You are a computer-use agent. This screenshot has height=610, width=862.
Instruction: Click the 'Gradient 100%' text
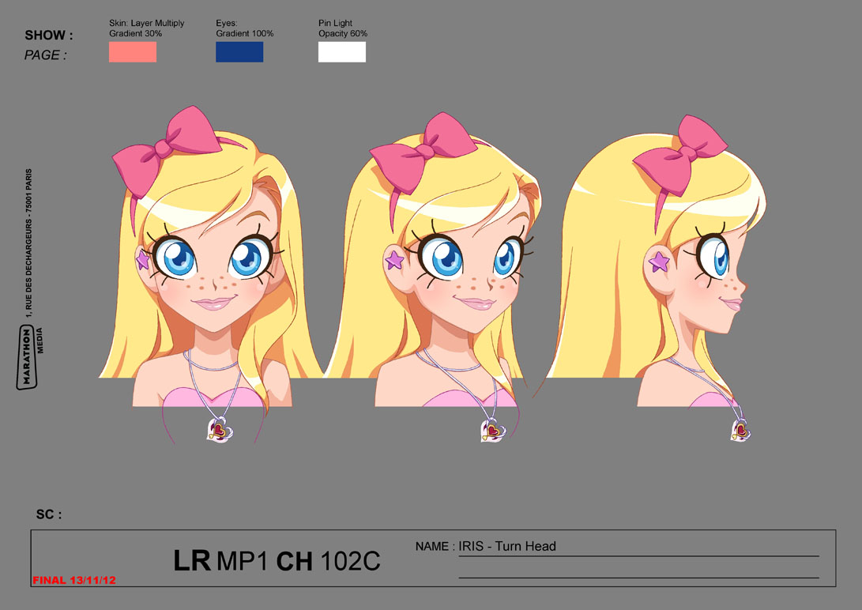(x=245, y=33)
